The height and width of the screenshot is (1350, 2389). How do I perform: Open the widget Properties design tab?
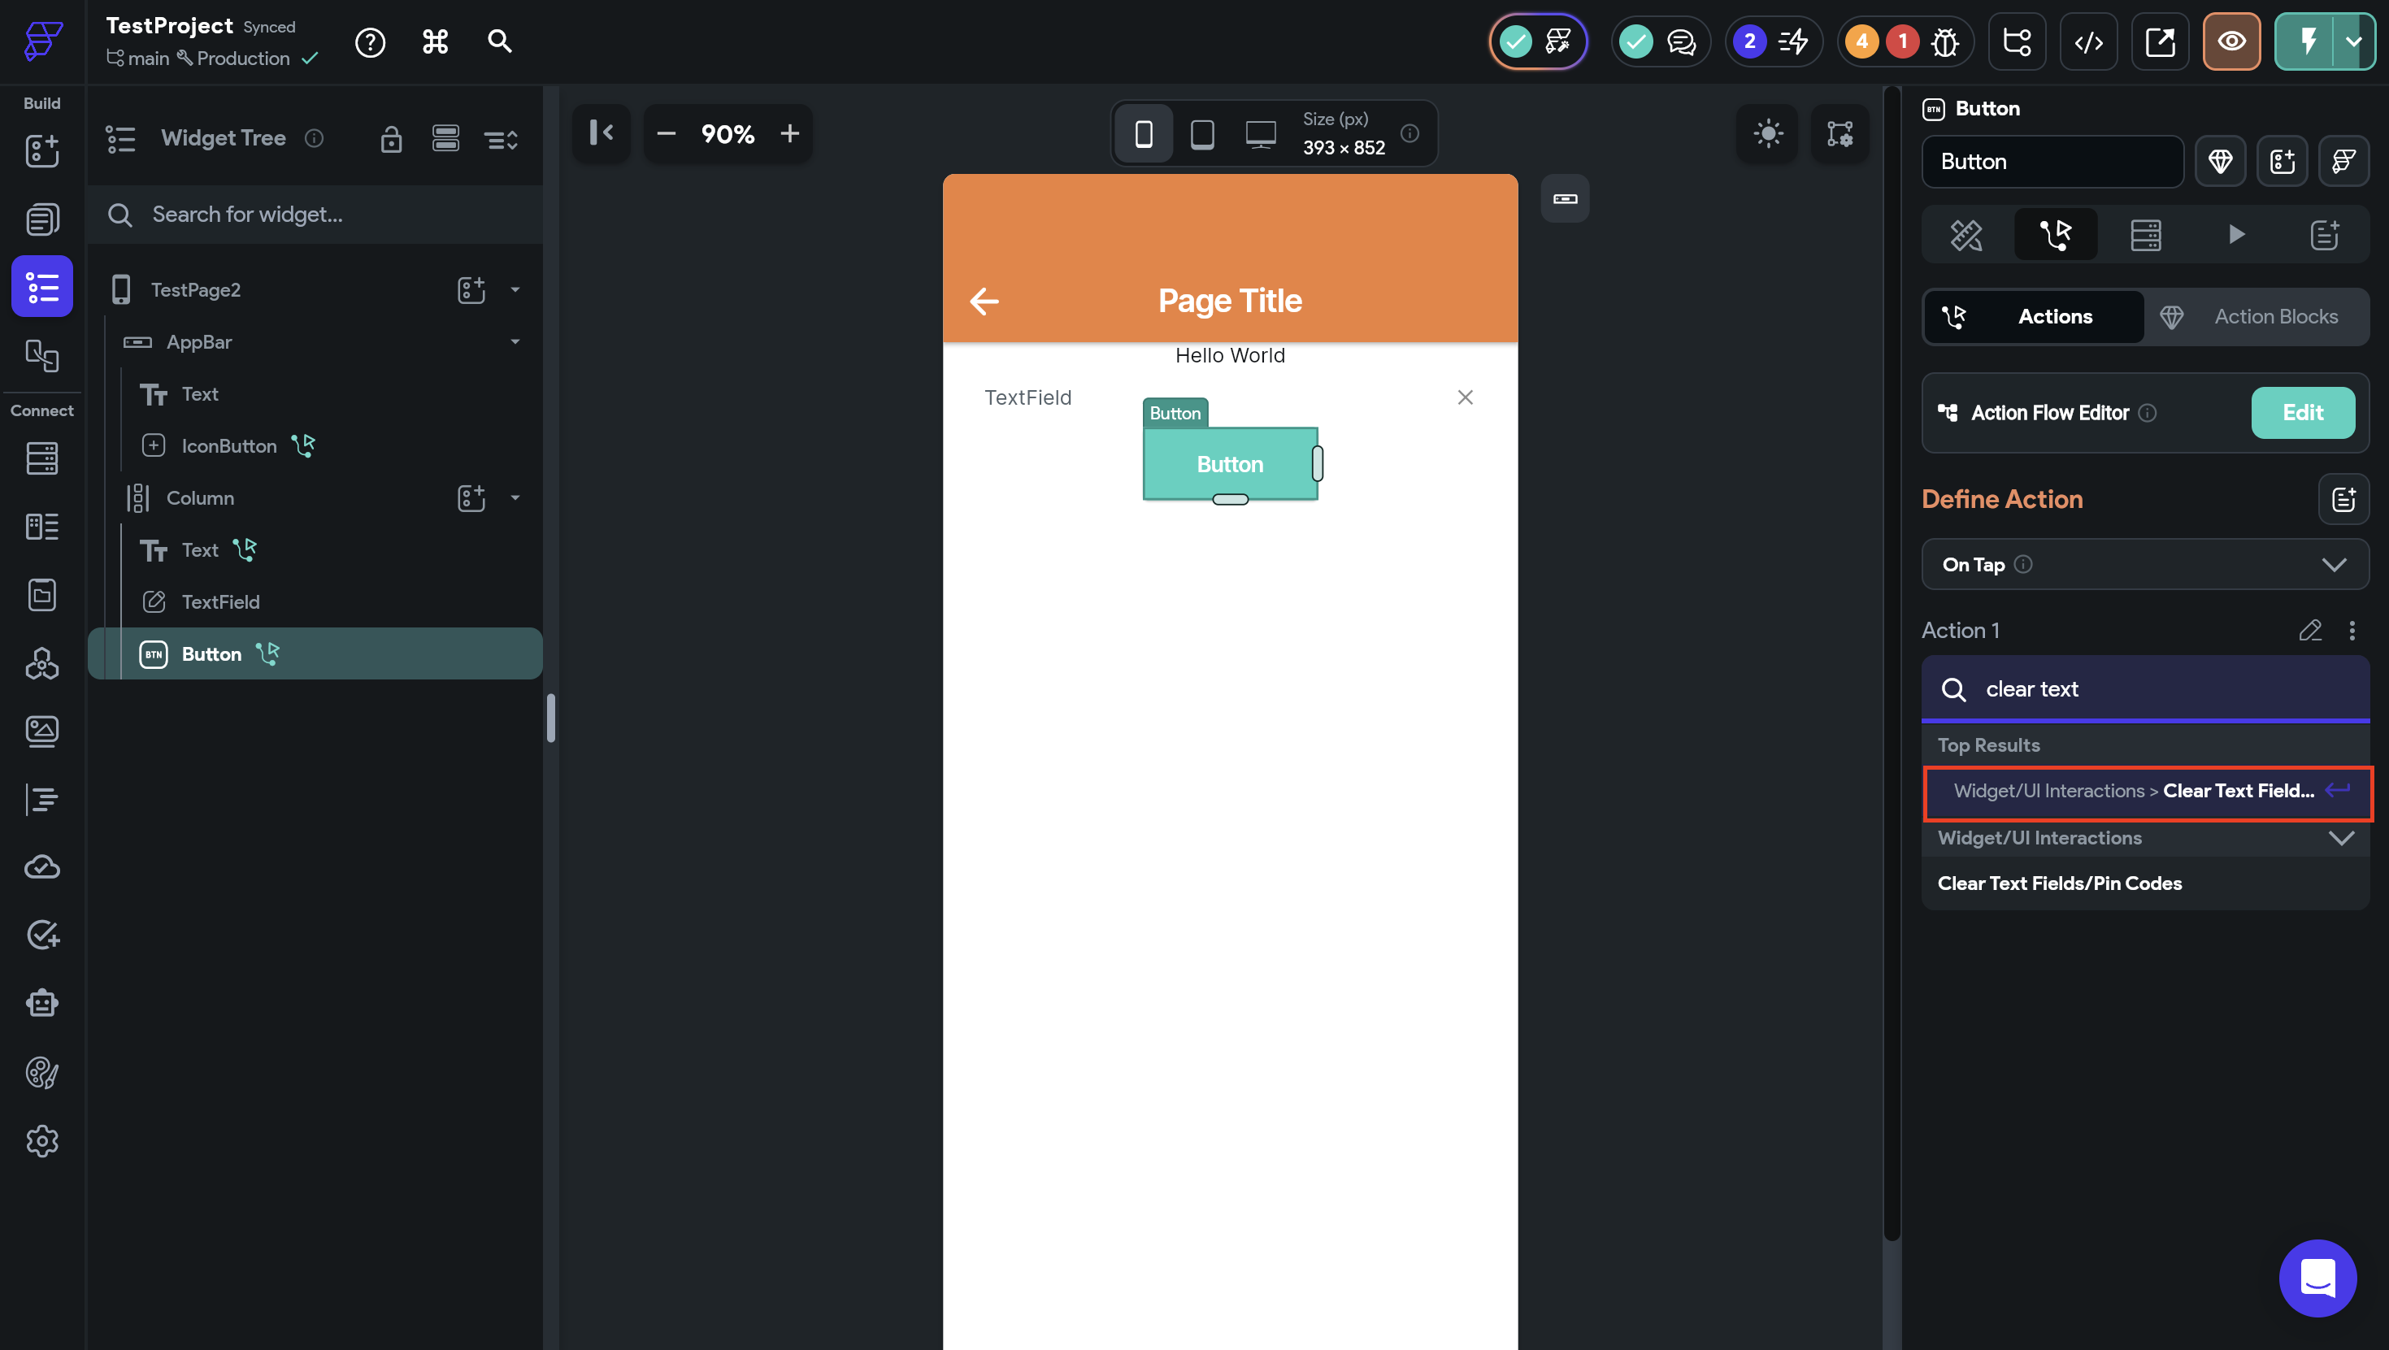[1965, 235]
